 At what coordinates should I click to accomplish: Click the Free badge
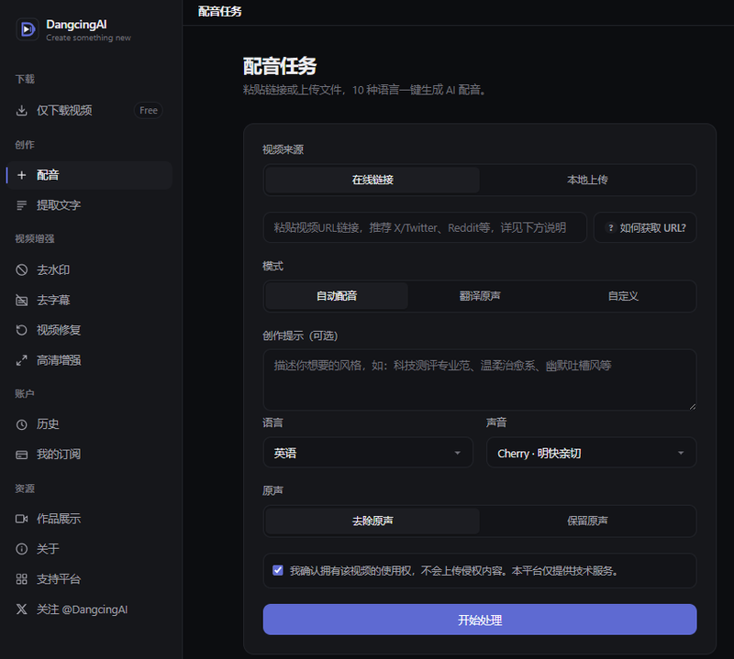149,110
